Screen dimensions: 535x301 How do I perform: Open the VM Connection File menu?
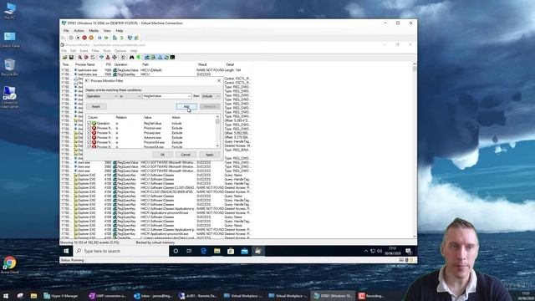click(66, 31)
